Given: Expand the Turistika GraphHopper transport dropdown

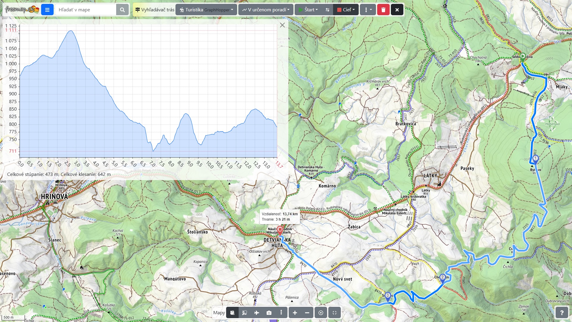Looking at the screenshot, I should point(206,10).
